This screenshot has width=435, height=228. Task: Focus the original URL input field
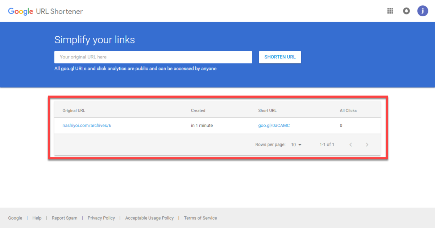tap(153, 57)
